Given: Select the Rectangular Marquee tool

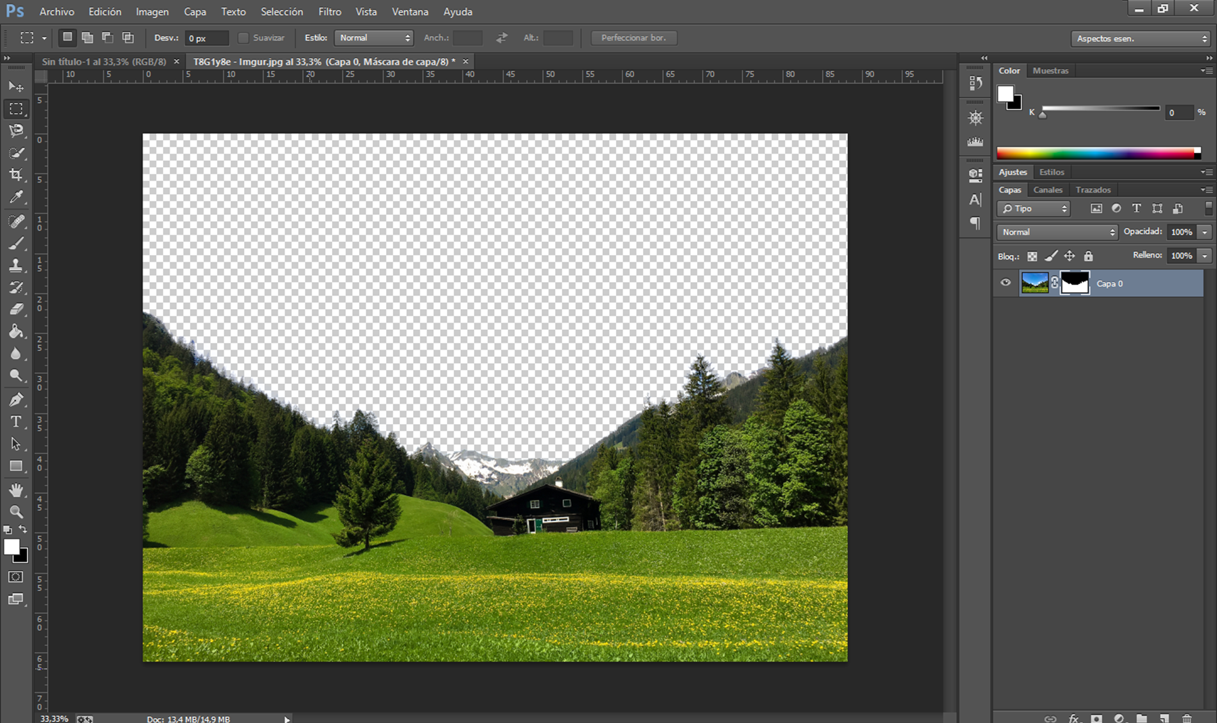Looking at the screenshot, I should (16, 109).
